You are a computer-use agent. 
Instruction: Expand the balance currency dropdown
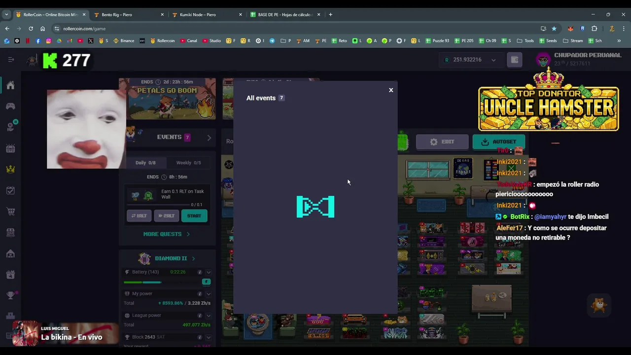[493, 60]
